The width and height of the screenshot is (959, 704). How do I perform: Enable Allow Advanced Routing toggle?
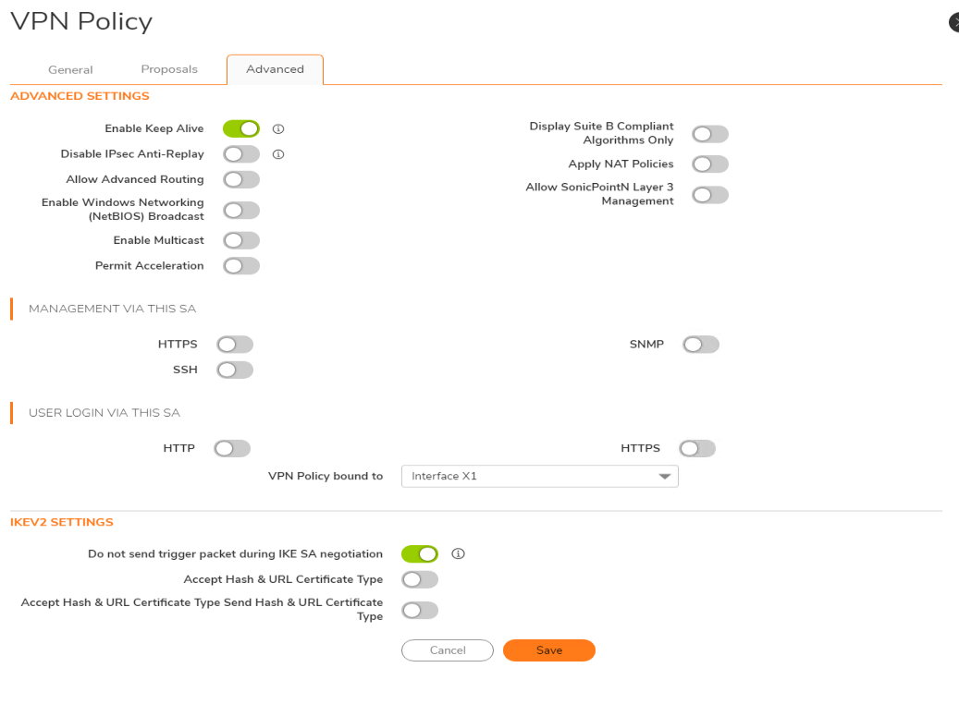click(x=241, y=179)
